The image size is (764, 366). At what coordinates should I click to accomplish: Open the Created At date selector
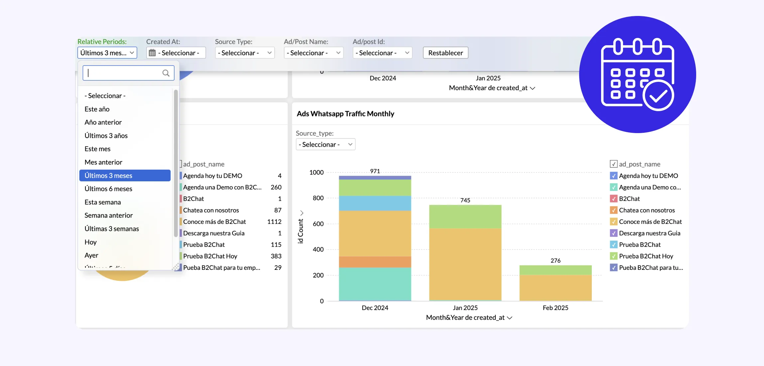[x=176, y=53]
